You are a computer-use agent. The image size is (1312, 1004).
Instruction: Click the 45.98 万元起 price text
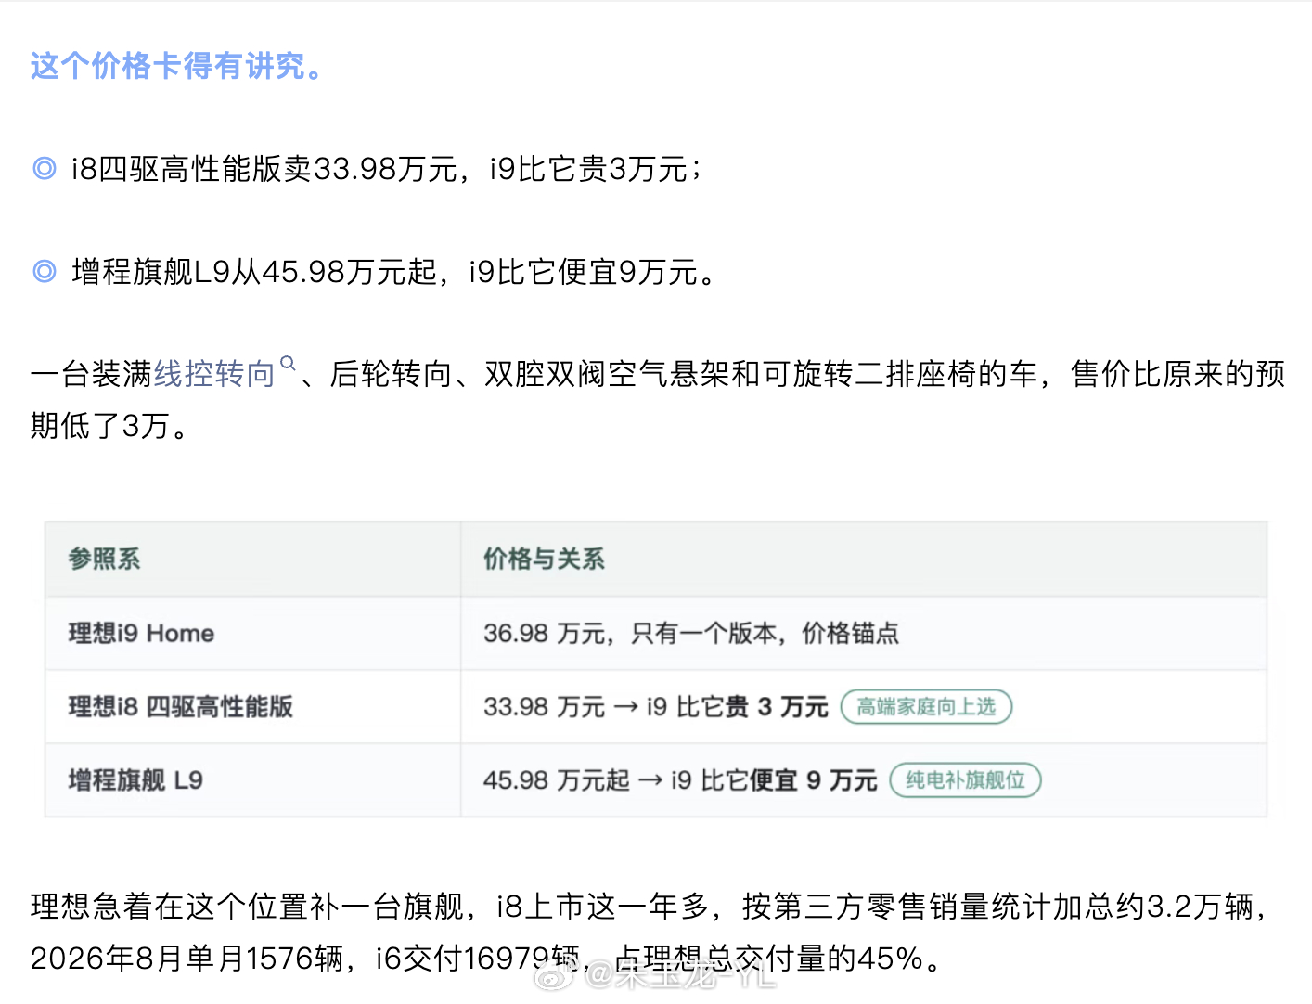pos(556,780)
